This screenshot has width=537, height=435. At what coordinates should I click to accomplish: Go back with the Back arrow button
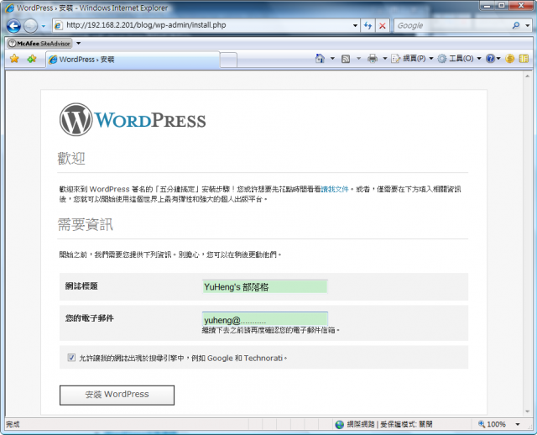pyautogui.click(x=13, y=26)
